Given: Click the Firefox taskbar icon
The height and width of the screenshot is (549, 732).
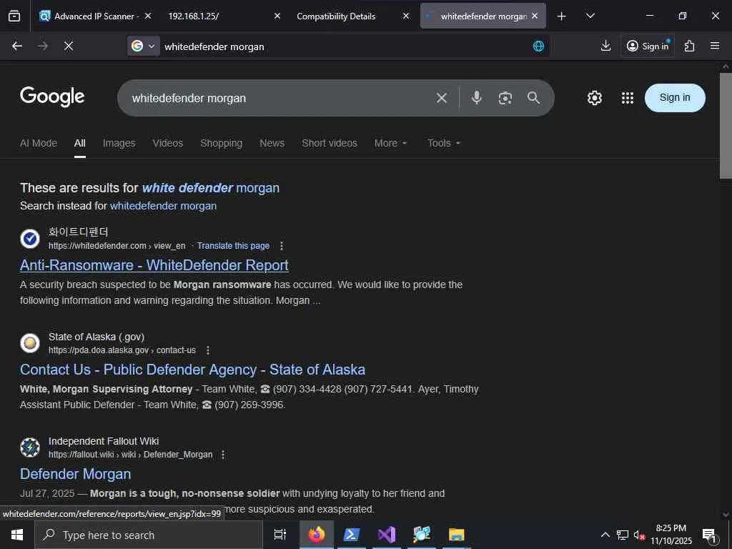Looking at the screenshot, I should tap(316, 535).
